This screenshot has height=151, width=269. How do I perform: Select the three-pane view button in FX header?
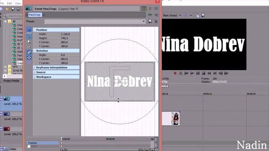point(156,8)
